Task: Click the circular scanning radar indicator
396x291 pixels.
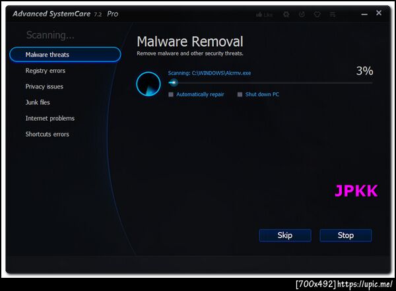Action: coord(148,84)
